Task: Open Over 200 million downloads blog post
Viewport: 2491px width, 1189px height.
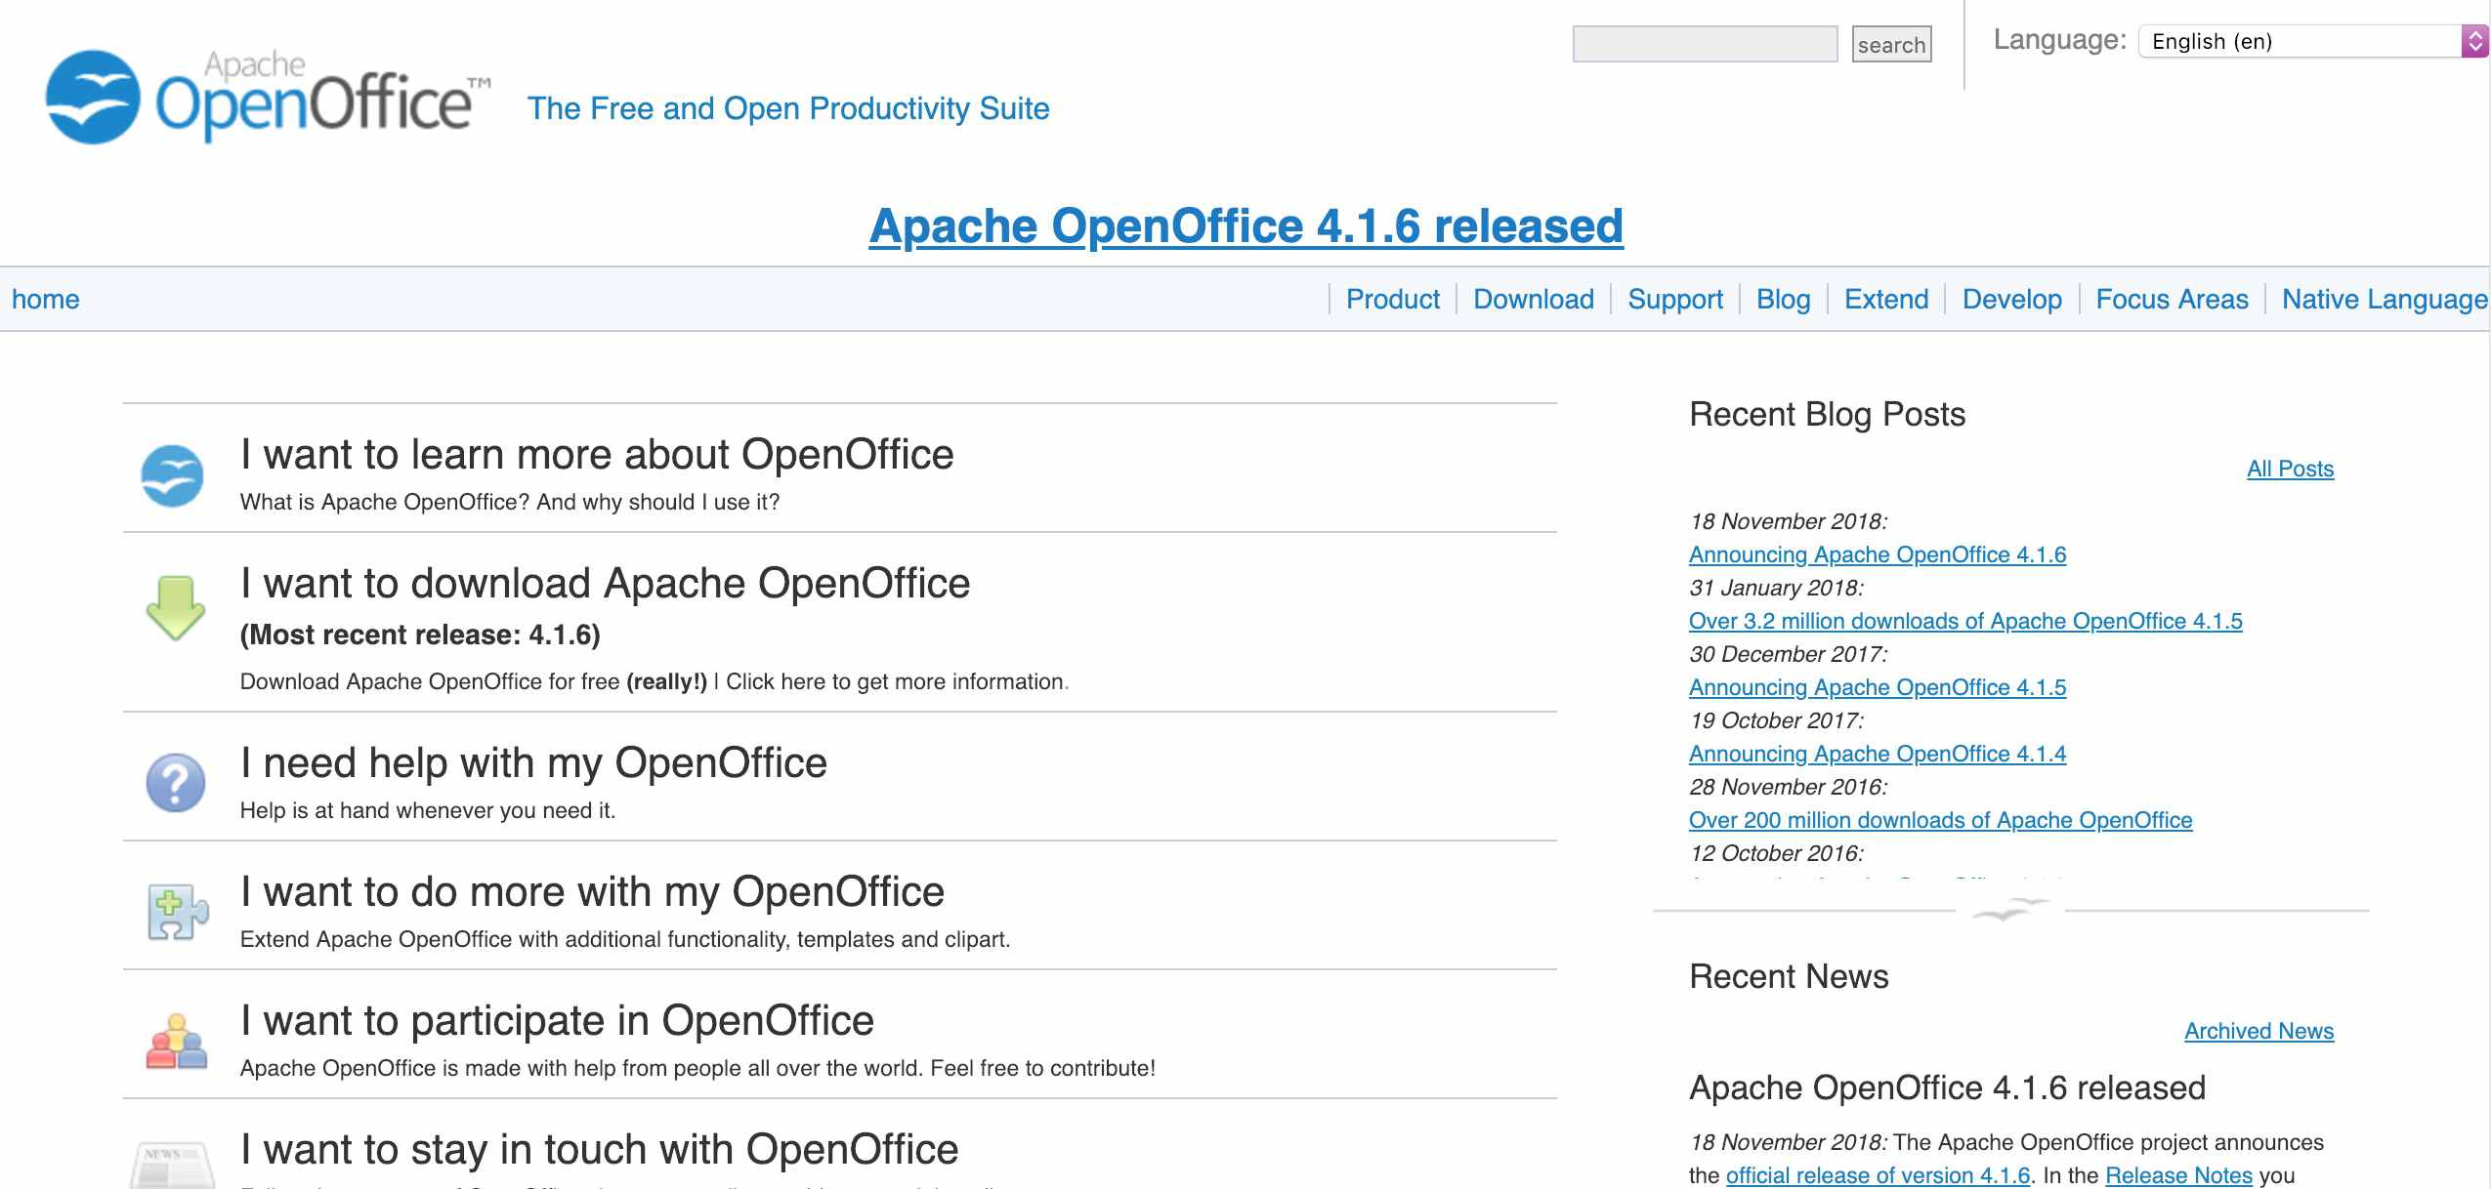Action: pos(1940,820)
